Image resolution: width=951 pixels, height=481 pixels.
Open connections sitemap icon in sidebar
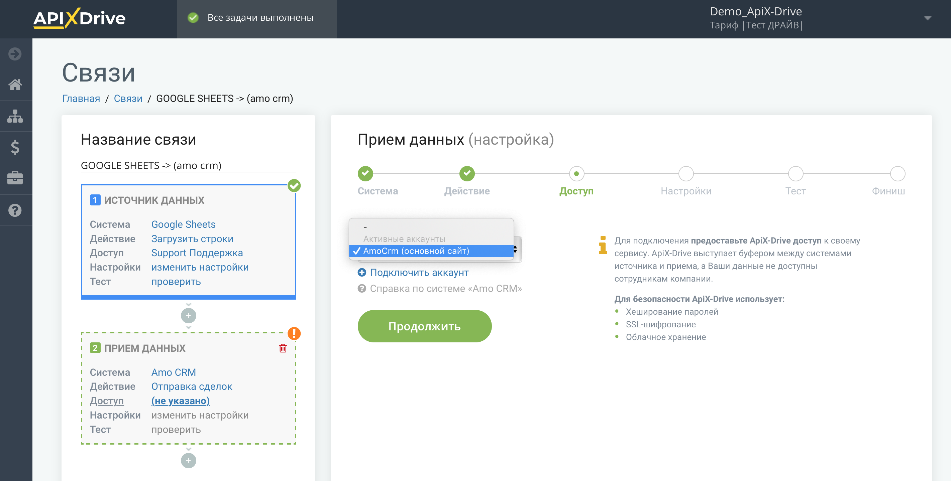point(15,116)
